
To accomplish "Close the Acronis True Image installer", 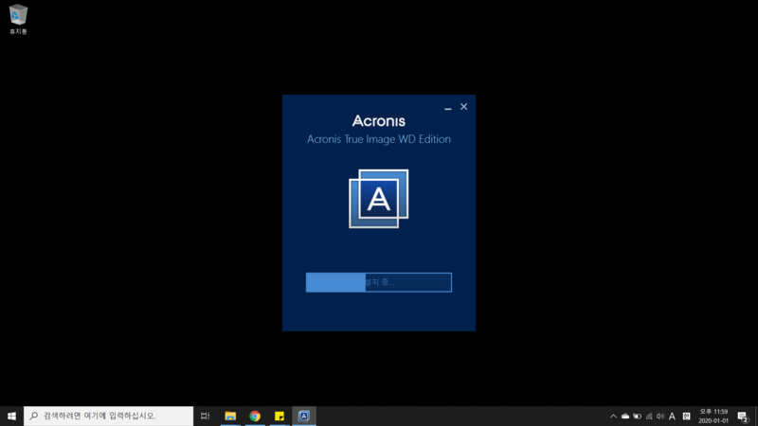I will tap(463, 107).
